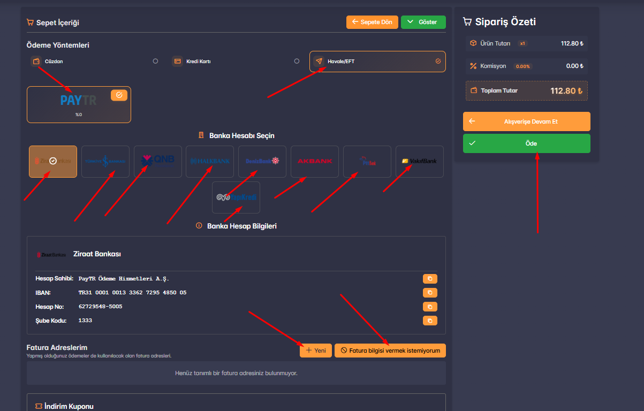Screen dimensions: 644x411
Task: Choose the Kredi Kartı payment radio
Action: coord(297,61)
